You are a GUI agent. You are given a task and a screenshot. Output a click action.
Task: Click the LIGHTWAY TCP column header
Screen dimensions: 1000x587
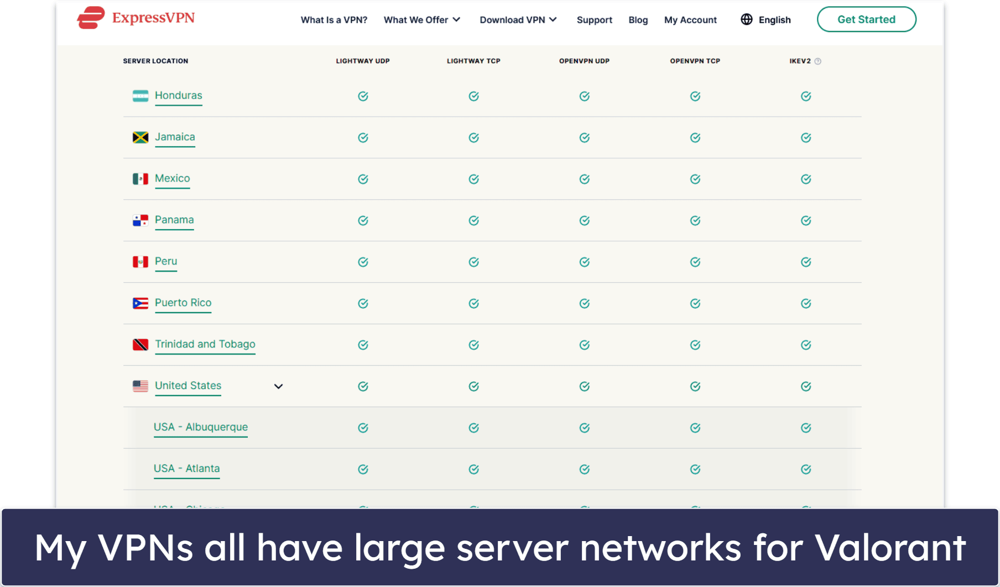473,61
